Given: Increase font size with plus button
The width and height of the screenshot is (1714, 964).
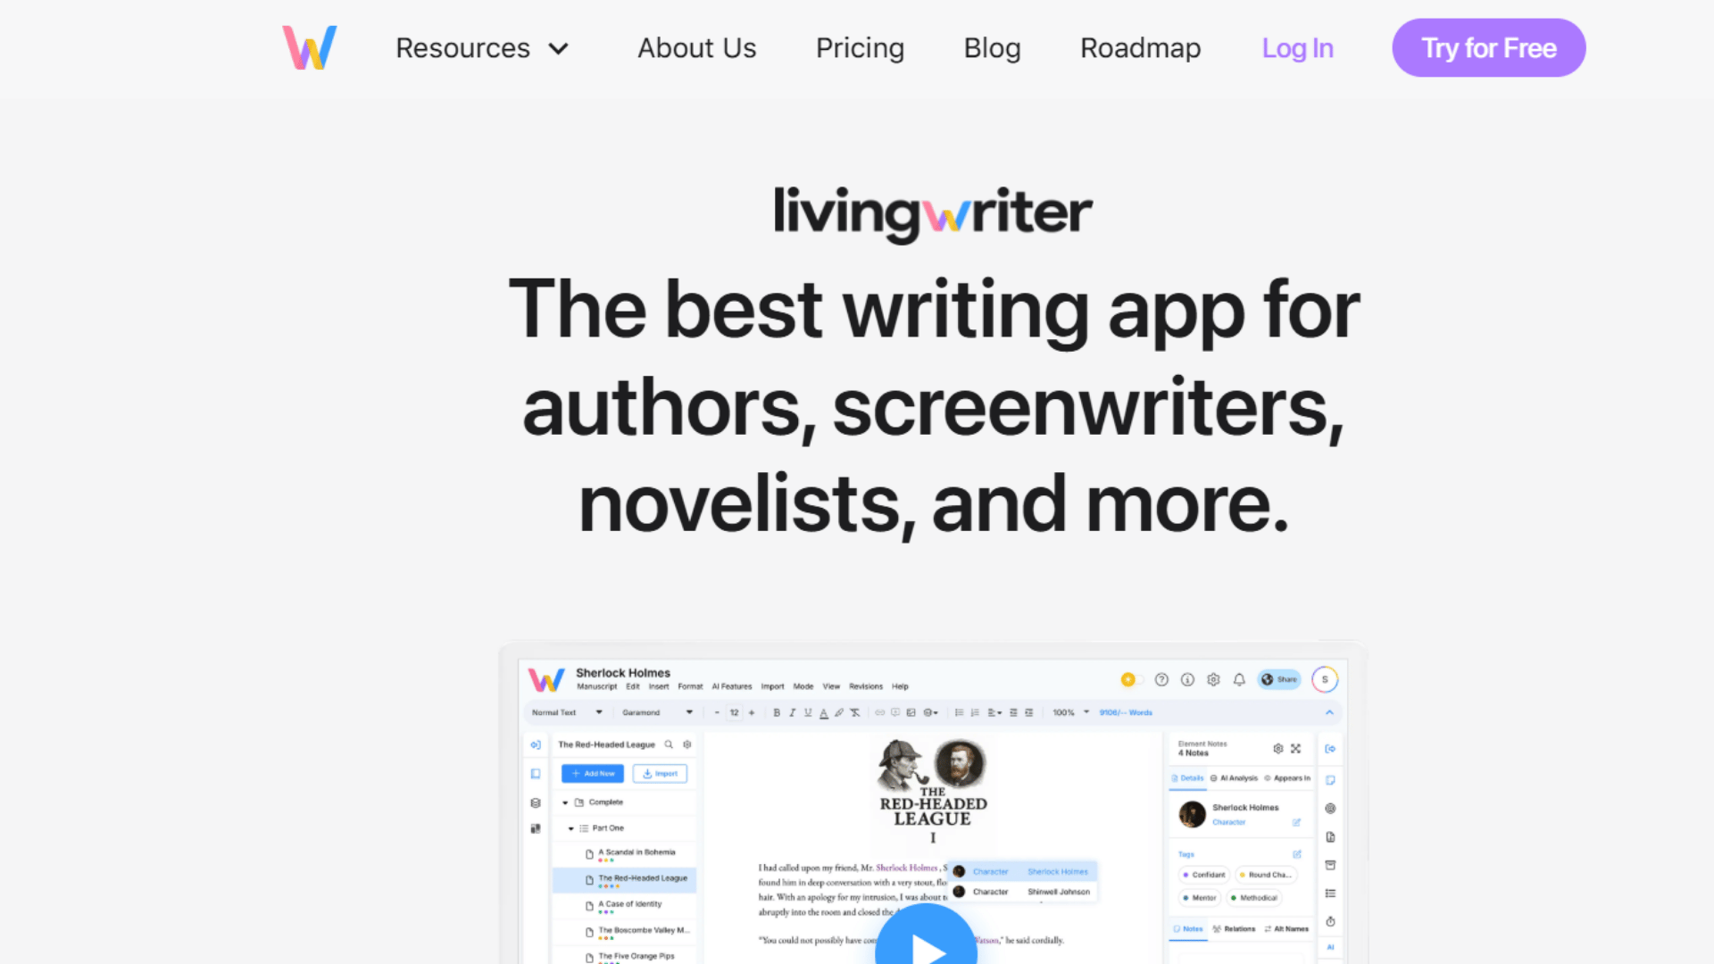Looking at the screenshot, I should 752,712.
